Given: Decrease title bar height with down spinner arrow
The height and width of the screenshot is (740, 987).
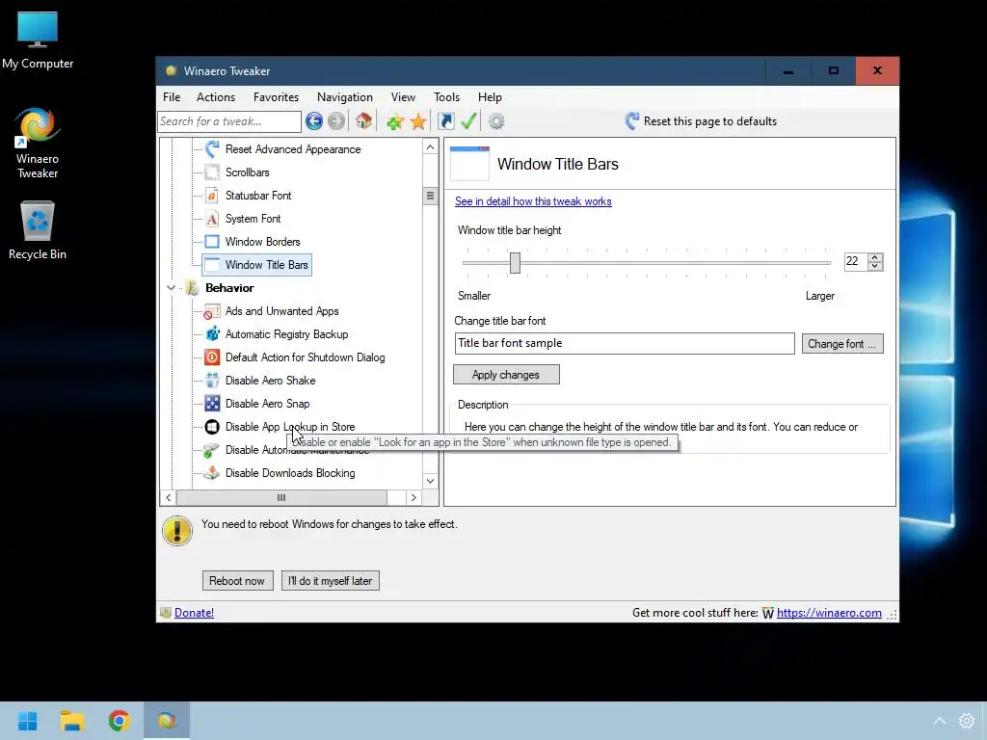Looking at the screenshot, I should (x=875, y=266).
